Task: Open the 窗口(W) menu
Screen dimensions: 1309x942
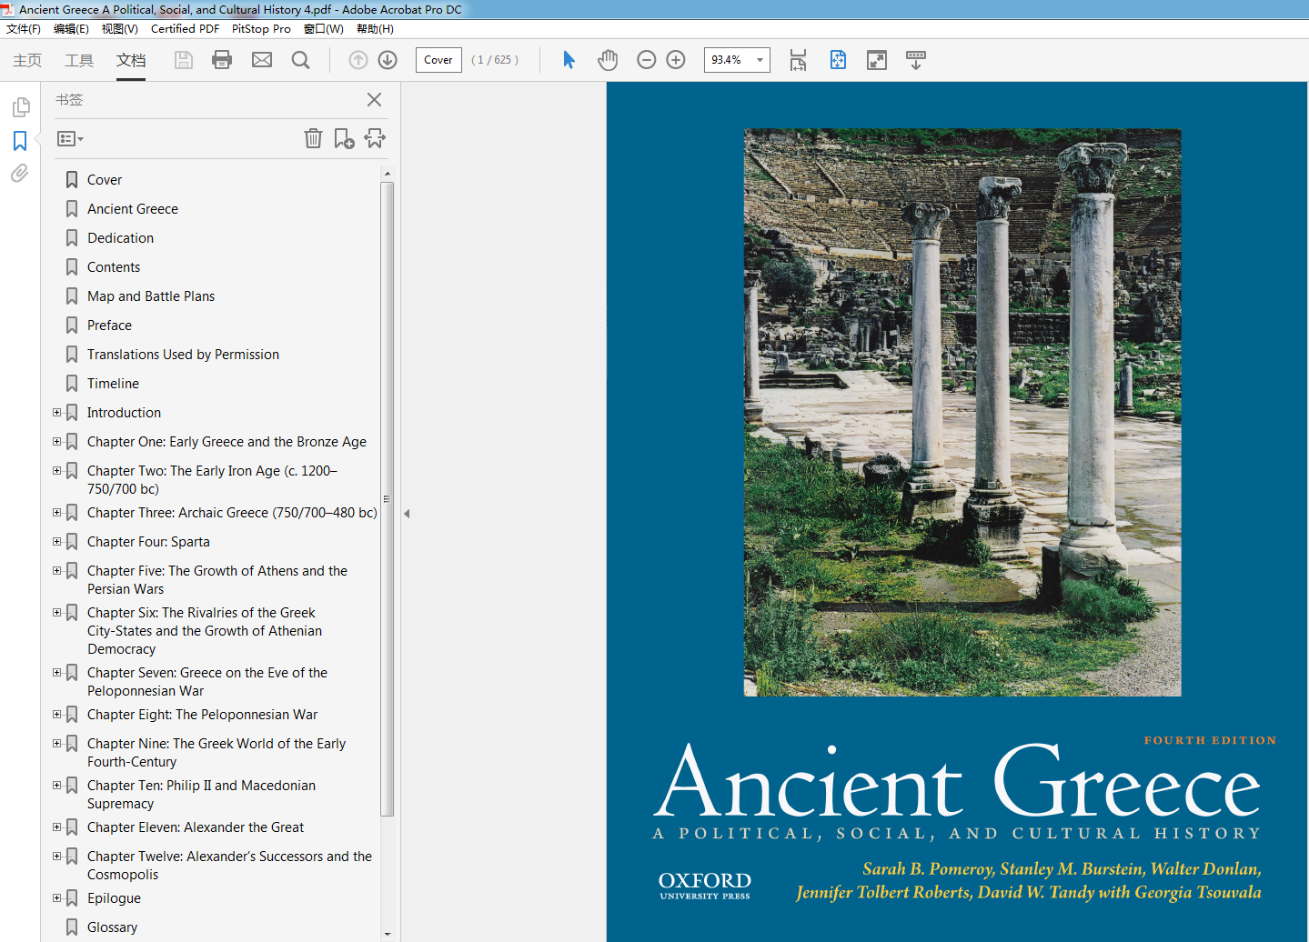Action: point(324,29)
